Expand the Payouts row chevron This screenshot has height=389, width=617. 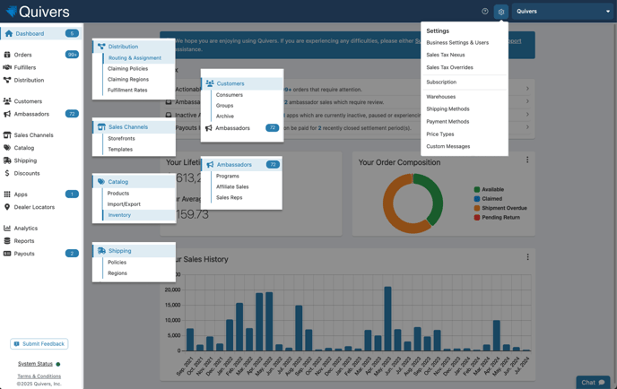point(527,127)
